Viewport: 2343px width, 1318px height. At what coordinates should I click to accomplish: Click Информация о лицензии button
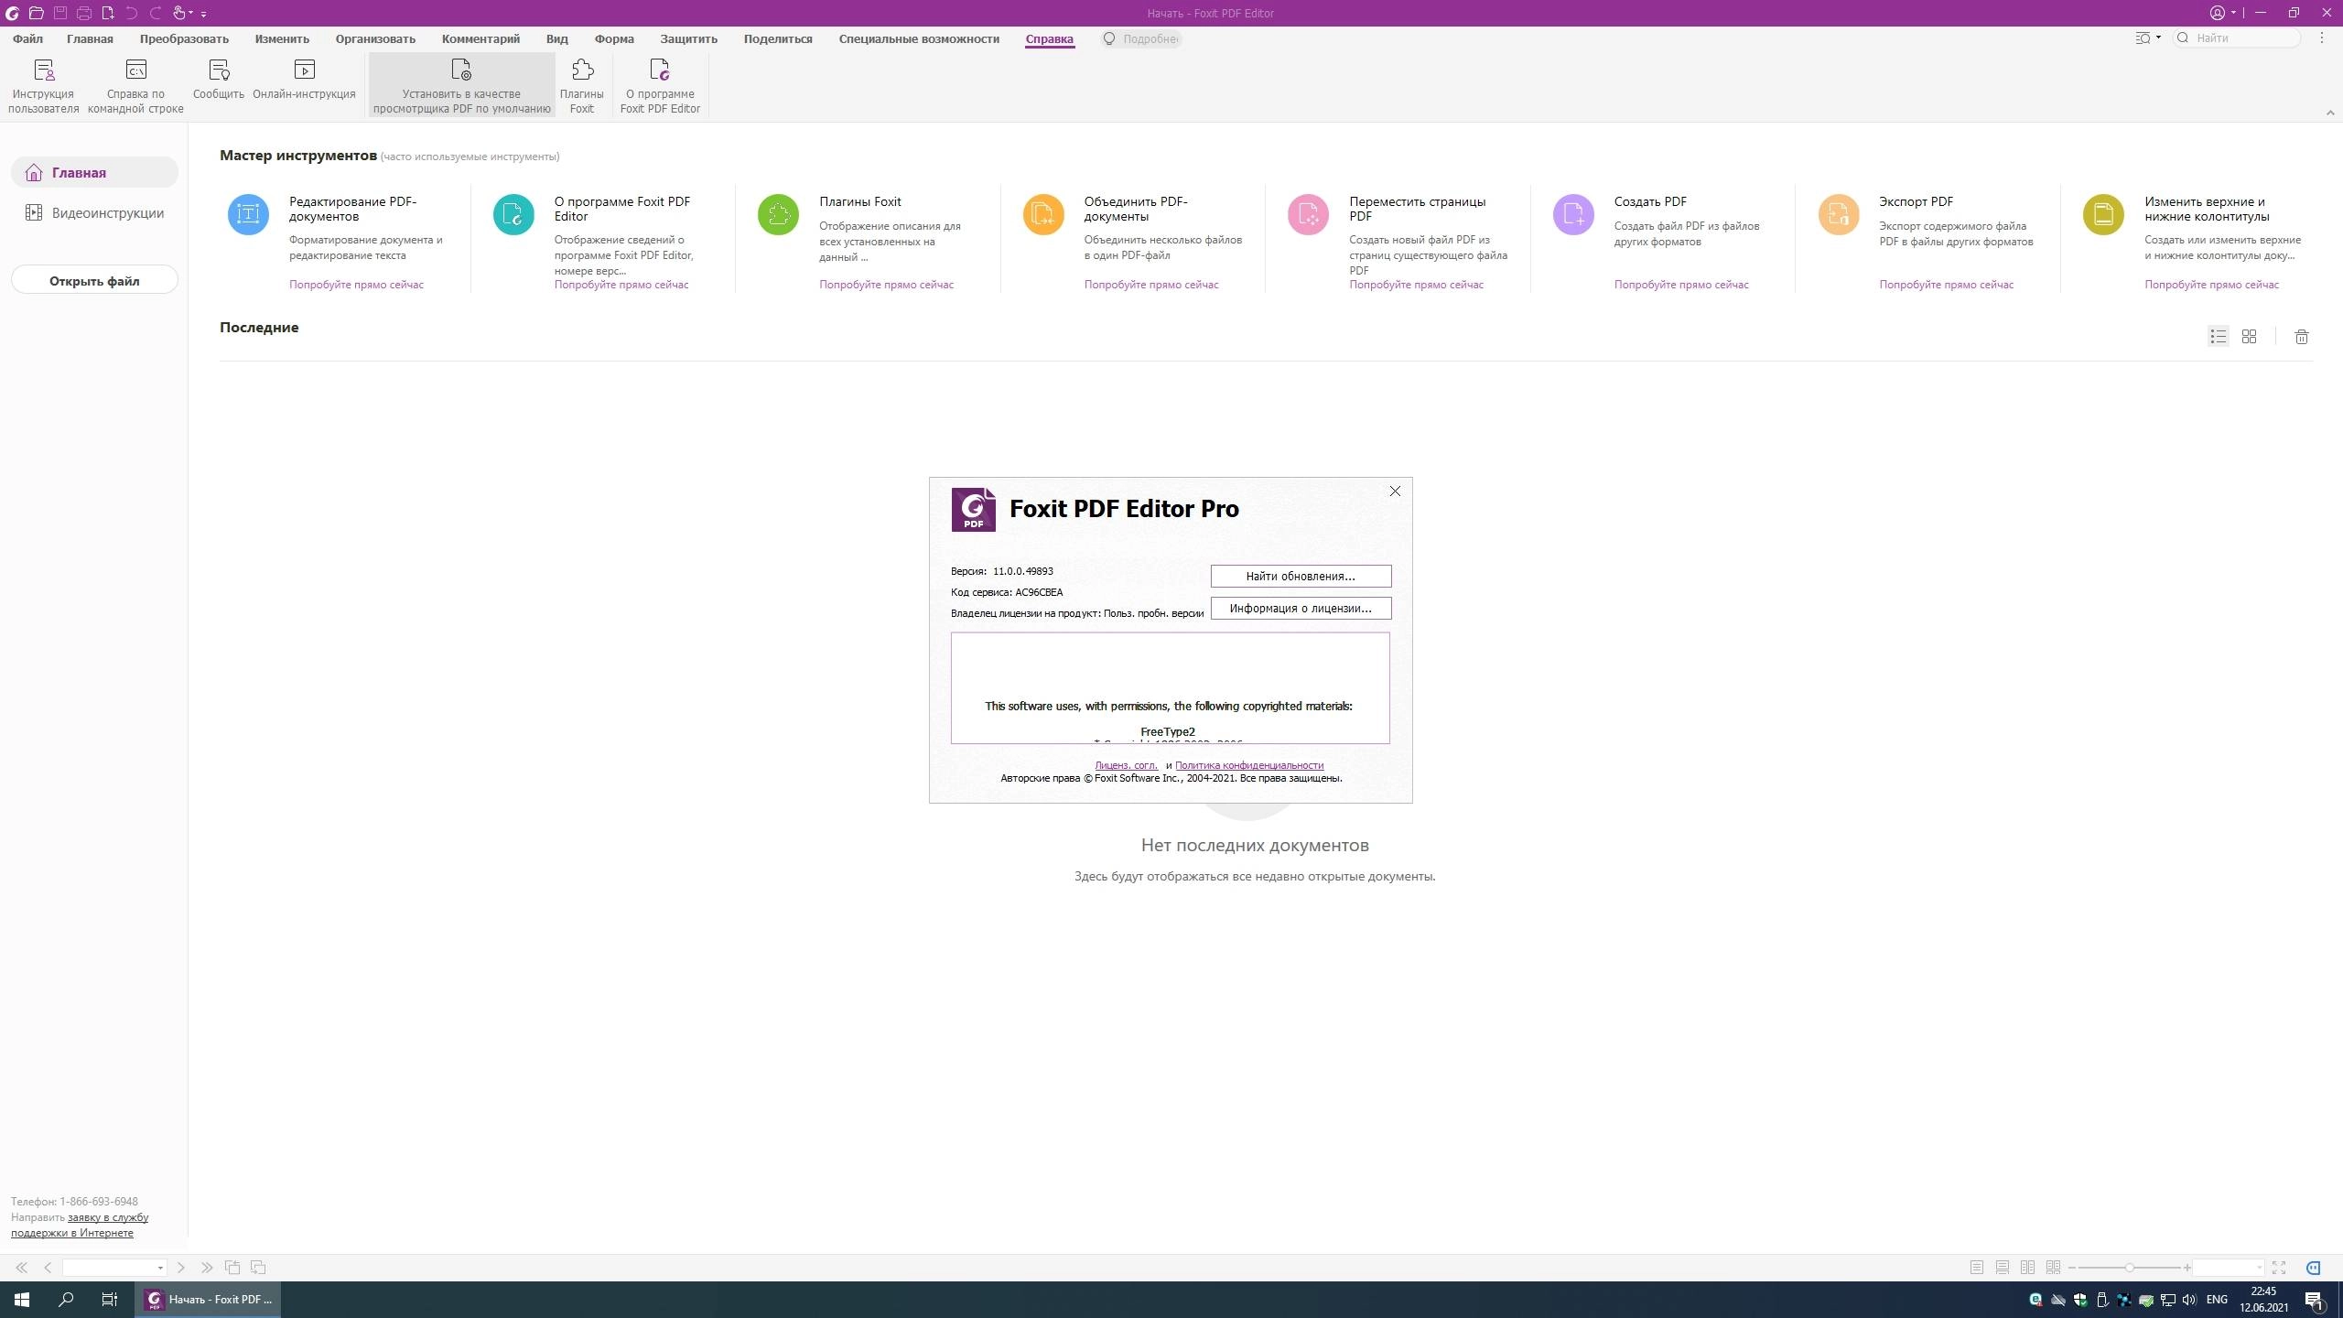[x=1301, y=608]
